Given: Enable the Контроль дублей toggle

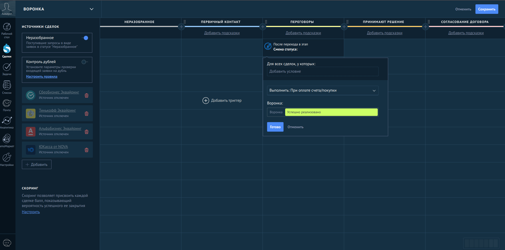Looking at the screenshot, I should point(85,62).
